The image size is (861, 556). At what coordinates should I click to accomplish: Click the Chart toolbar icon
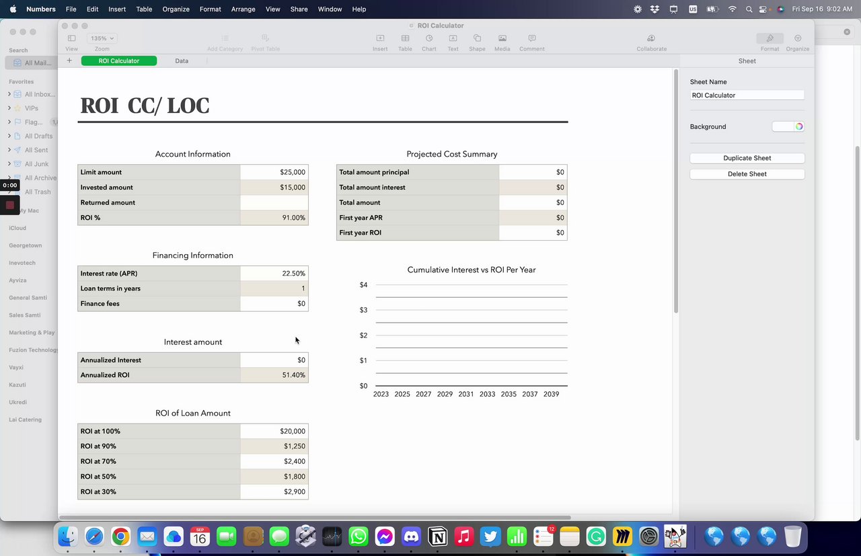click(429, 38)
